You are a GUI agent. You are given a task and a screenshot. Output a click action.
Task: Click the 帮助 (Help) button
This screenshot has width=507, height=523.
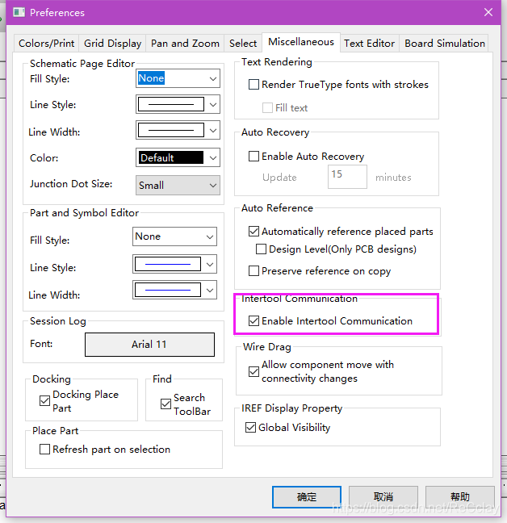click(x=460, y=497)
